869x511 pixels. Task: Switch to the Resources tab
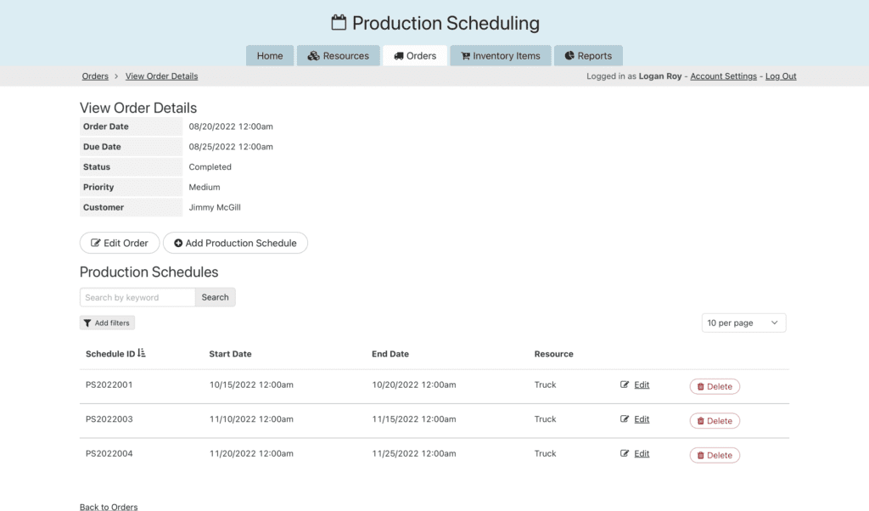point(338,56)
